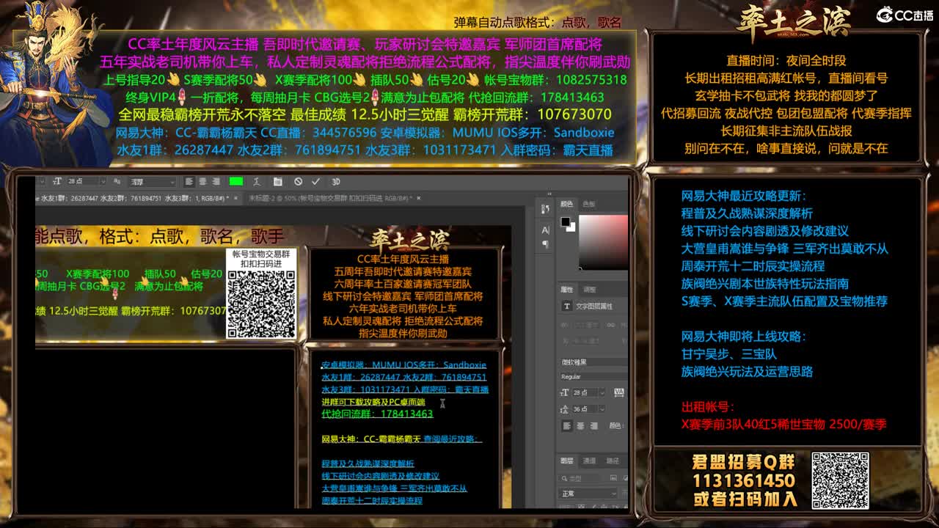This screenshot has height=528, width=939.
Task: Switch to the 属性 panel tab
Action: click(566, 290)
